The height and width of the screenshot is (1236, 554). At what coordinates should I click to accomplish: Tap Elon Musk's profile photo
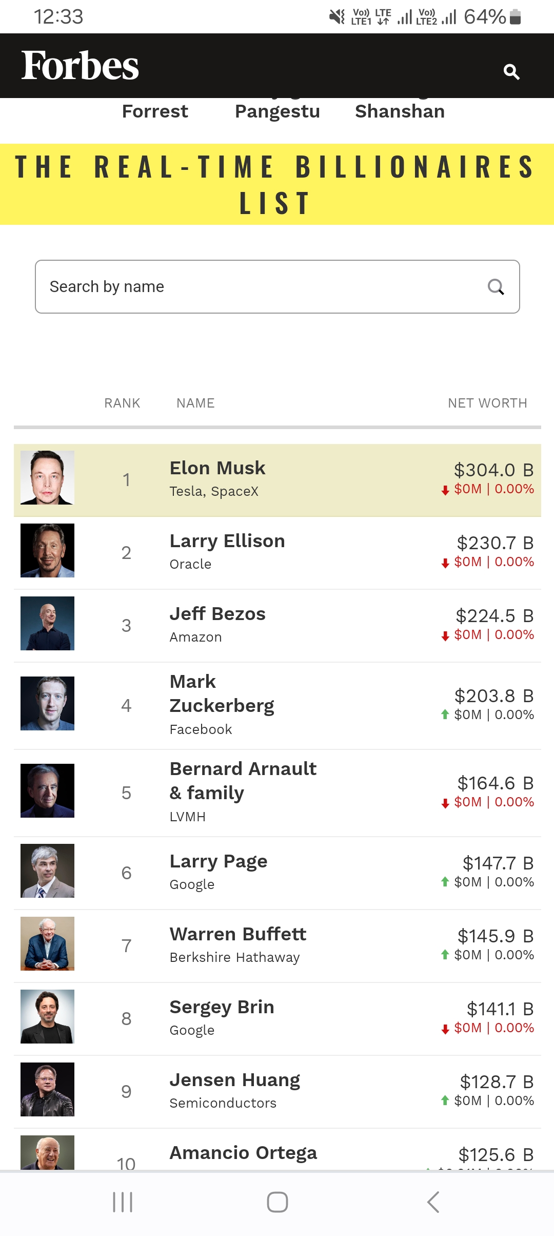(x=47, y=477)
